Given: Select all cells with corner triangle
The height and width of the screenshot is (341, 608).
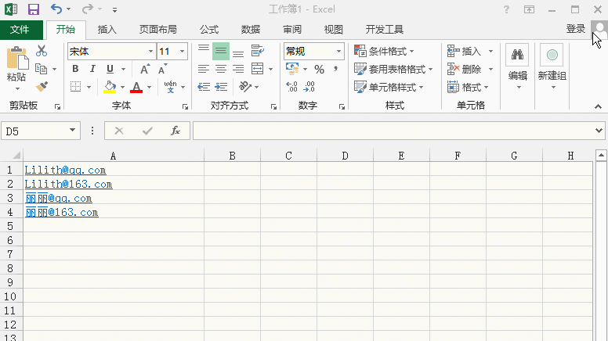Looking at the screenshot, I should tap(16, 155).
